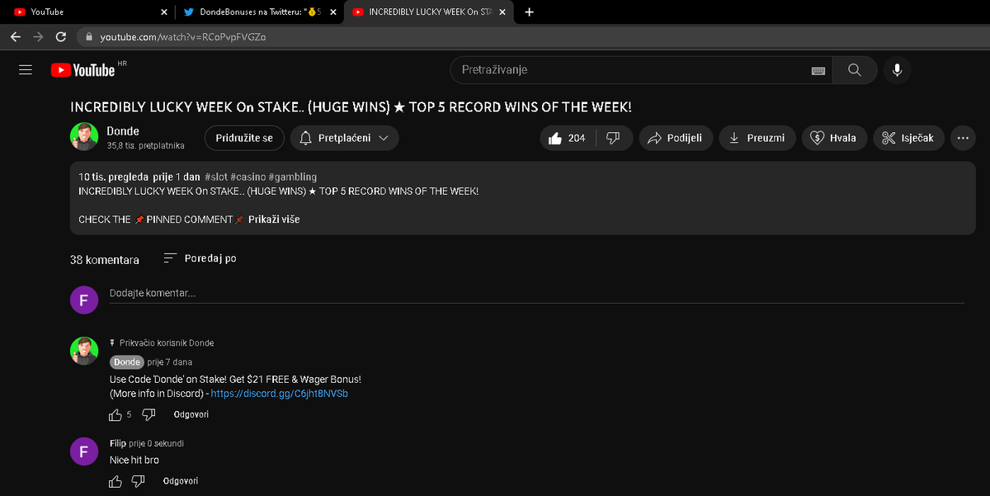Dislike Filip's 'Nice hit bro' comment
990x496 pixels.
tap(139, 481)
